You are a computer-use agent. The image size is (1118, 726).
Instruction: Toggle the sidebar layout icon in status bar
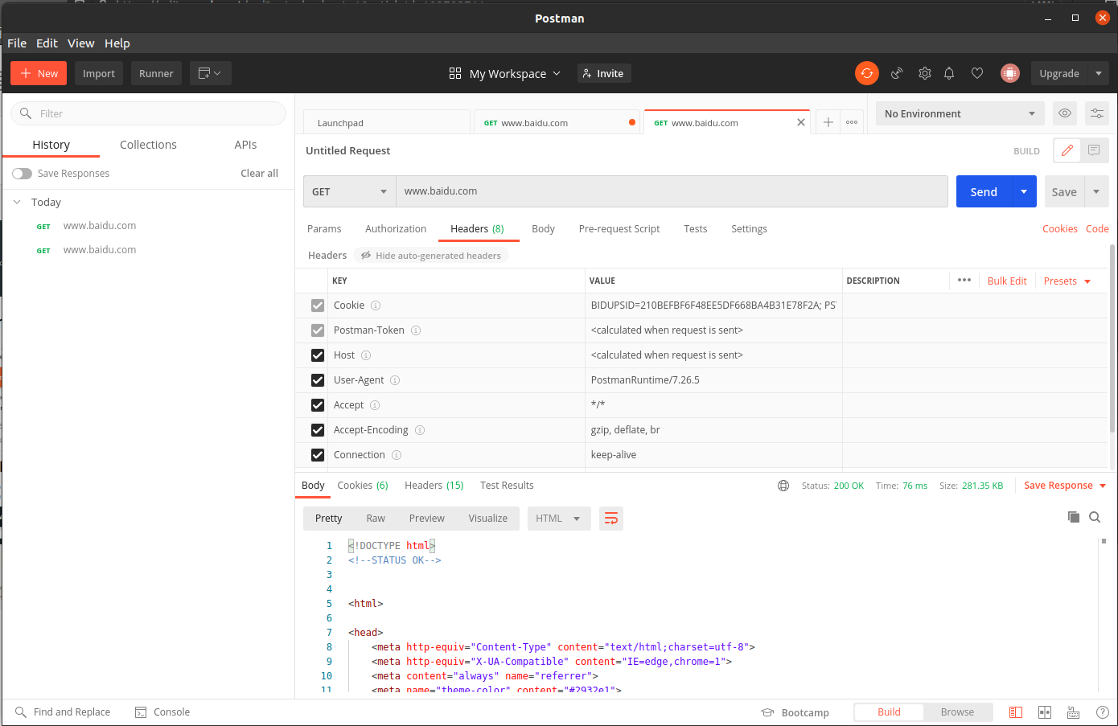pyautogui.click(x=1016, y=712)
